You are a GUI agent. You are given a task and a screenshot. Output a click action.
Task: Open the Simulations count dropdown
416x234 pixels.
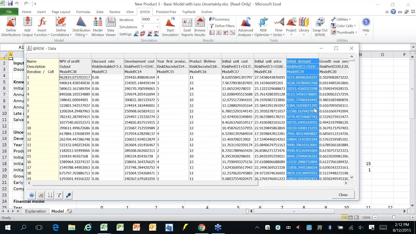[158, 27]
